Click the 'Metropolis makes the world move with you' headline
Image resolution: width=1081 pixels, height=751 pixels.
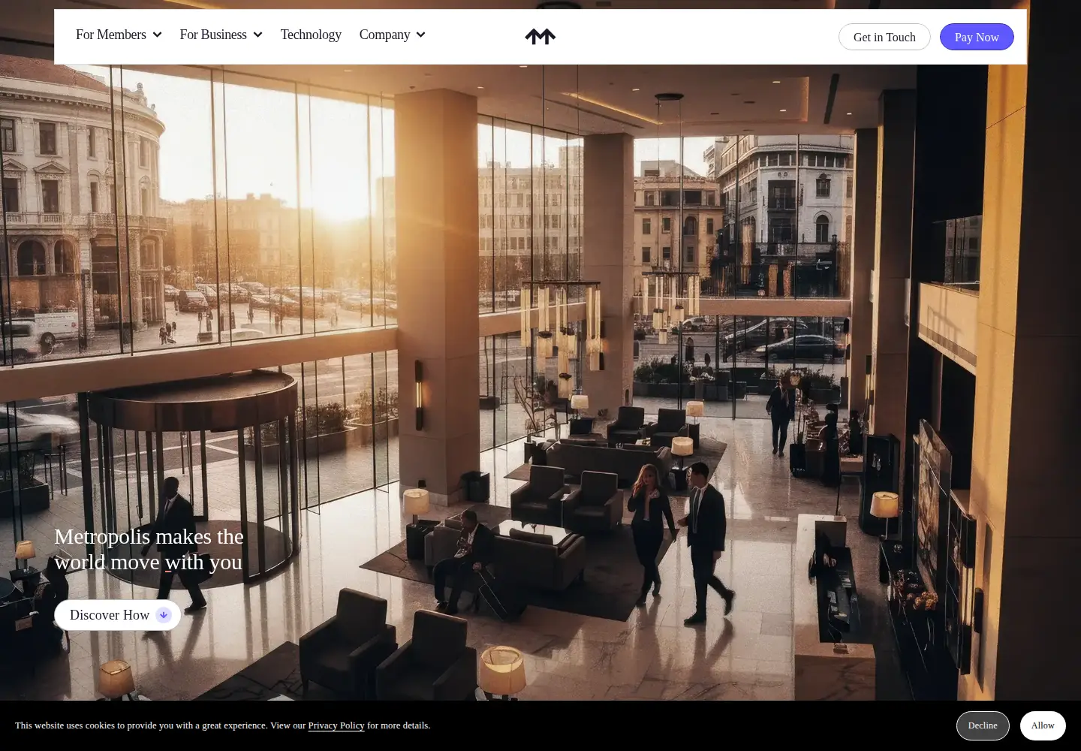pos(149,549)
